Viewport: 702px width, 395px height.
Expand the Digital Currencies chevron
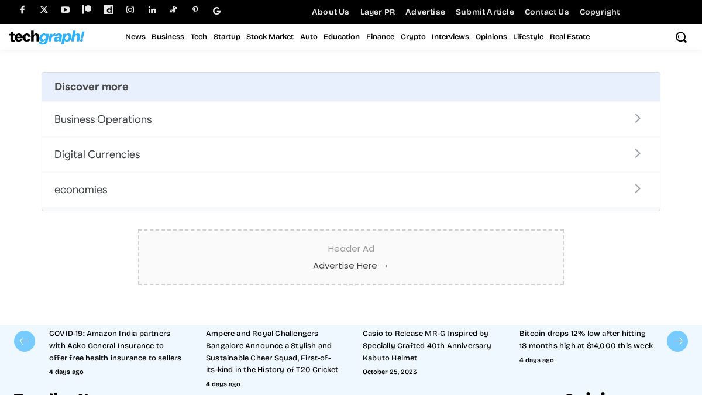[638, 153]
